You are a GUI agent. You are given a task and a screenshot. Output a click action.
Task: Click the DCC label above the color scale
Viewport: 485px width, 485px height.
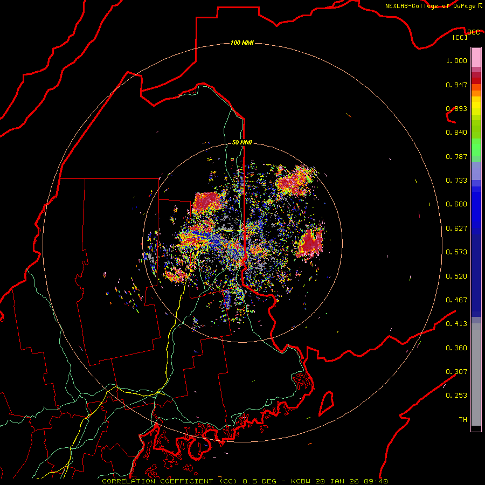click(x=473, y=32)
